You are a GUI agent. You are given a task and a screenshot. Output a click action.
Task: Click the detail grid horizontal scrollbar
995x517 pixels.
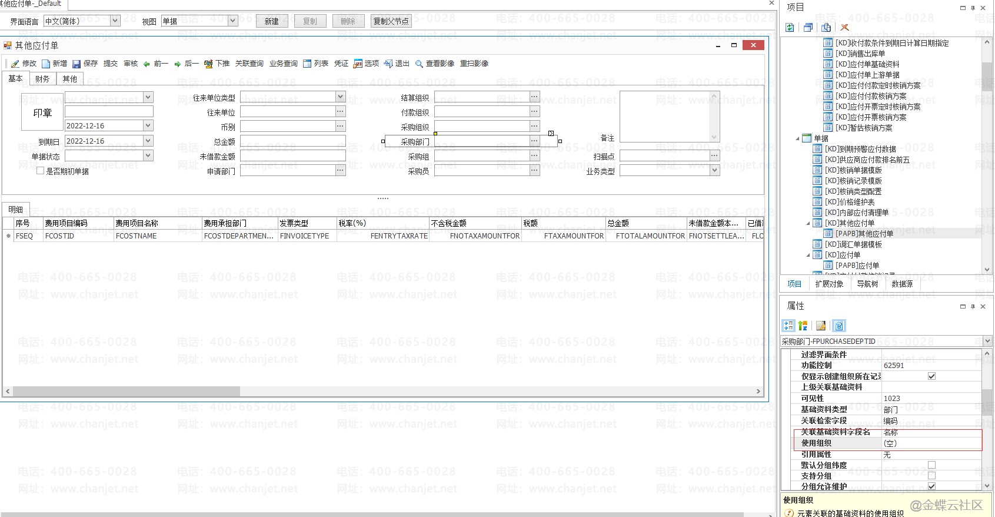pyautogui.click(x=127, y=391)
